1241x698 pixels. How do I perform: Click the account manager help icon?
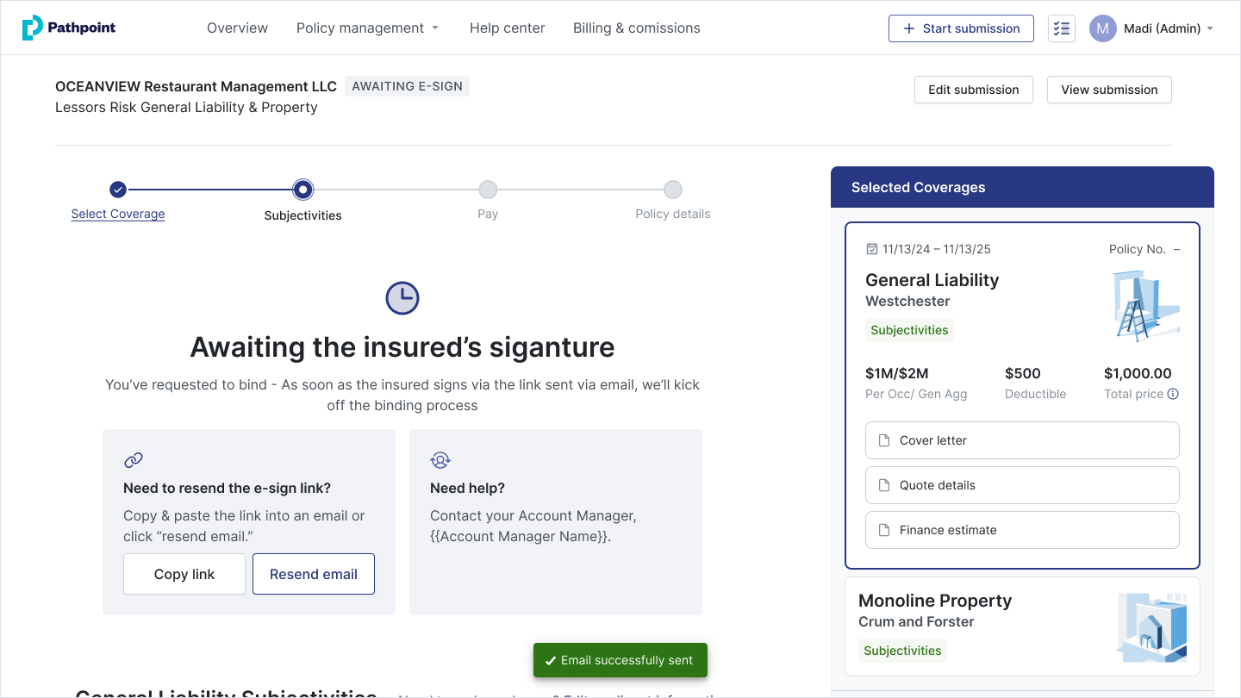tap(440, 460)
